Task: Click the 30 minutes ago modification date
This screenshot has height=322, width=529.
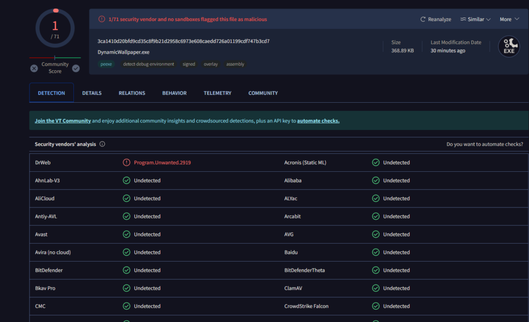Action: point(448,51)
